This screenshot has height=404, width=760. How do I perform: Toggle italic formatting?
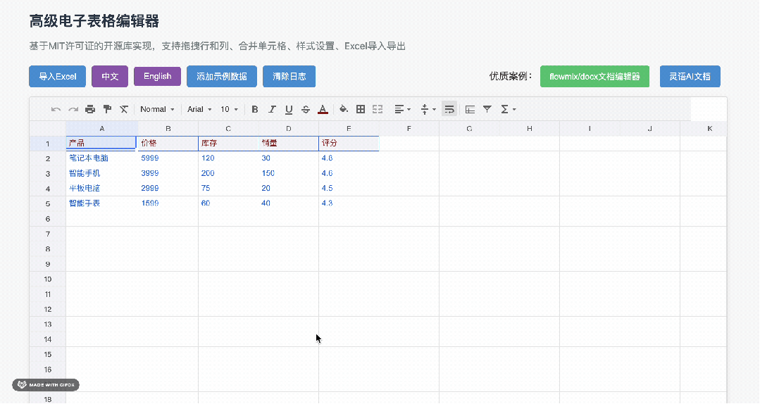(x=272, y=110)
